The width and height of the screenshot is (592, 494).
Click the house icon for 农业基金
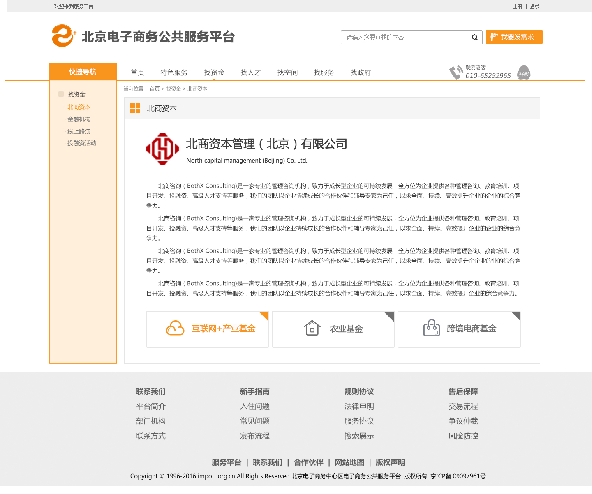pos(312,328)
